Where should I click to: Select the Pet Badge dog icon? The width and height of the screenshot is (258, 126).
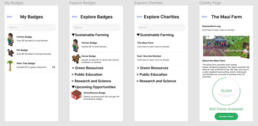point(10,52)
